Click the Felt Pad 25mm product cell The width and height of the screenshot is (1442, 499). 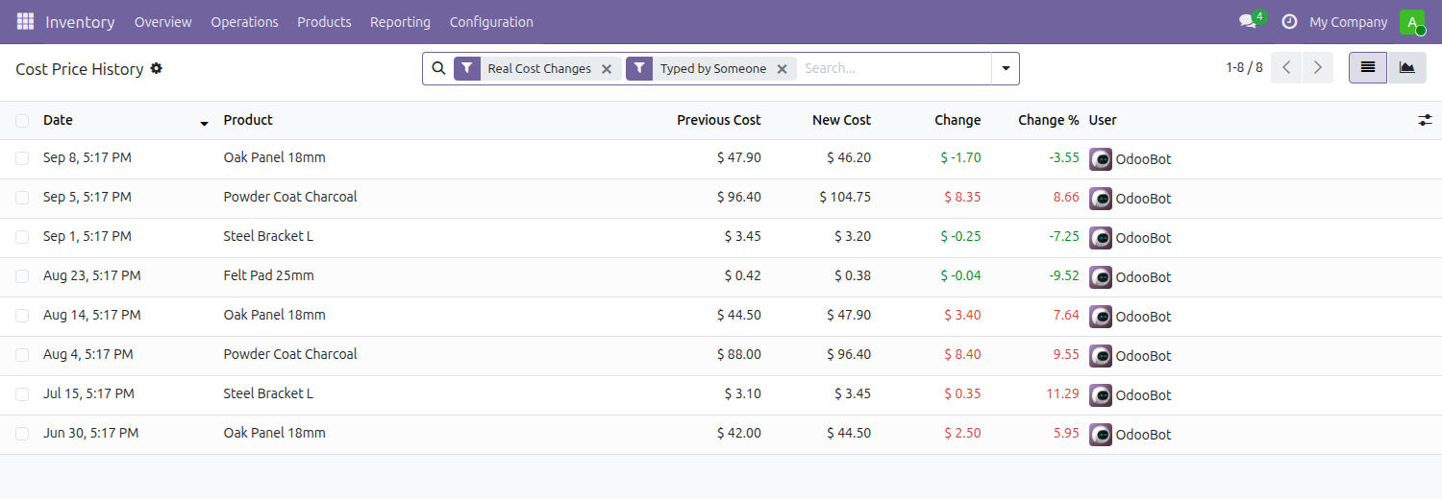pos(269,275)
